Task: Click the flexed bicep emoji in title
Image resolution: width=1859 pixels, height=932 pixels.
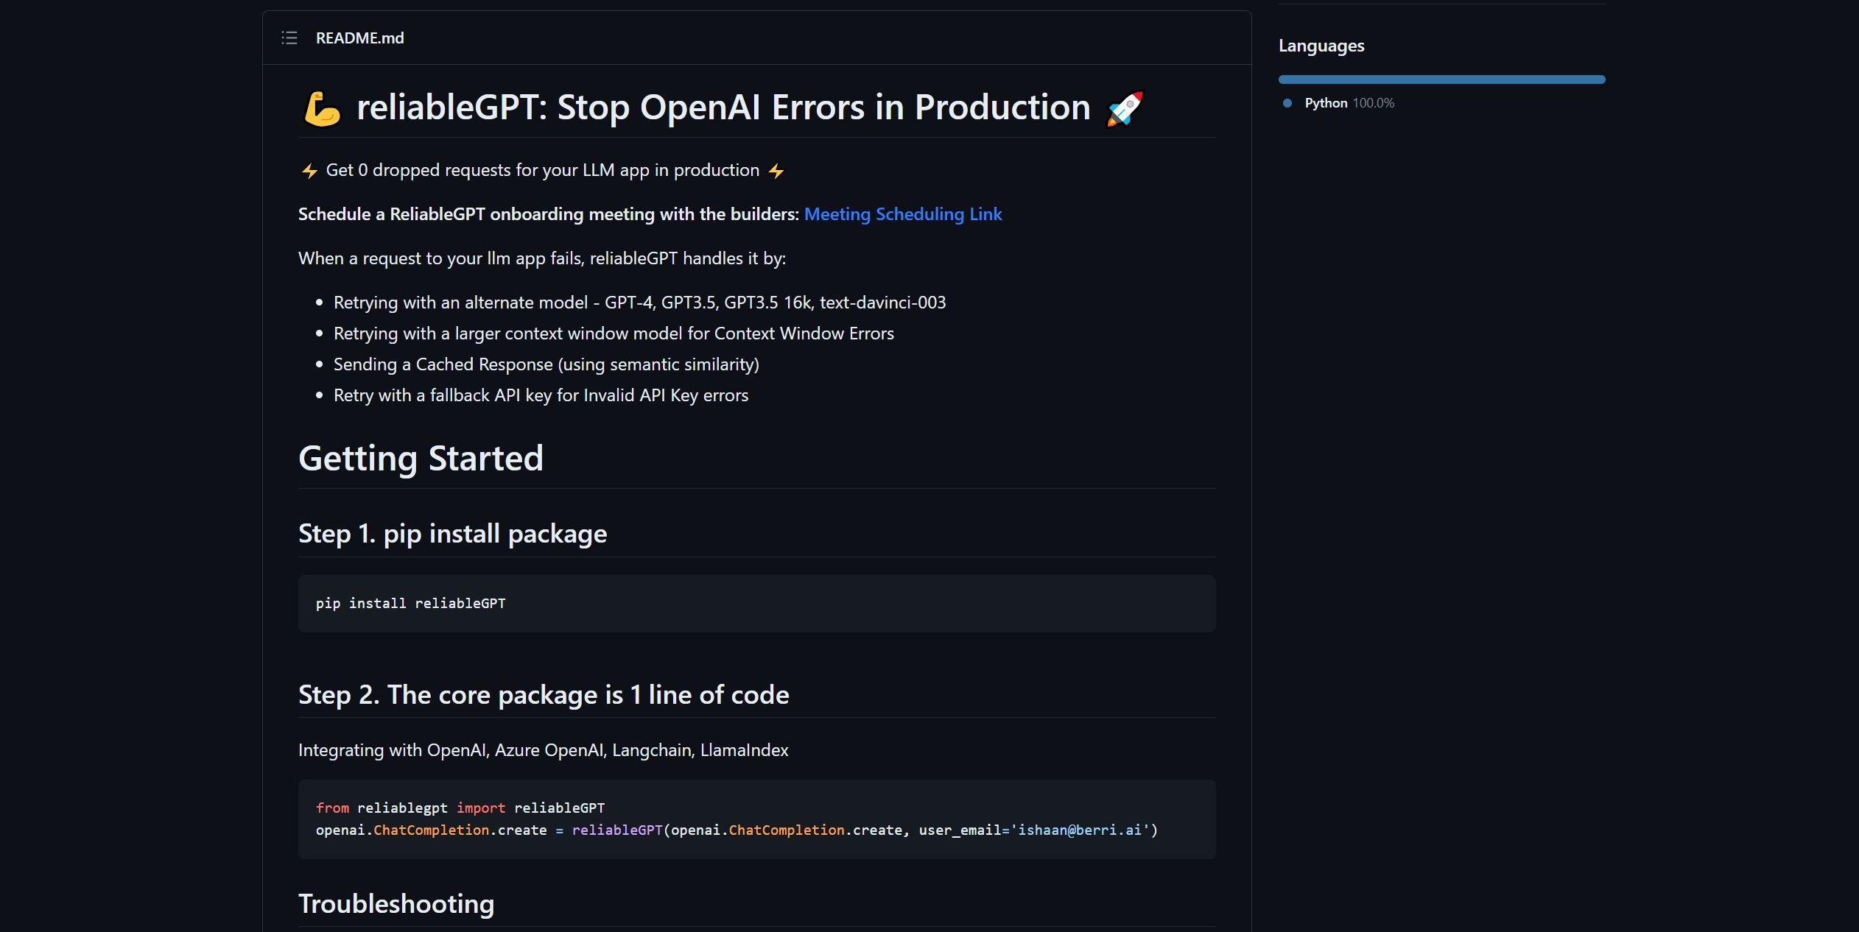Action: tap(322, 109)
